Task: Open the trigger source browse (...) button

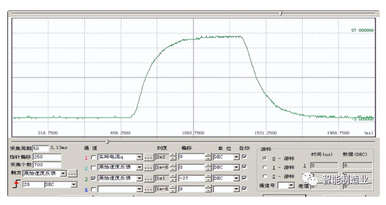Action: (x=72, y=174)
